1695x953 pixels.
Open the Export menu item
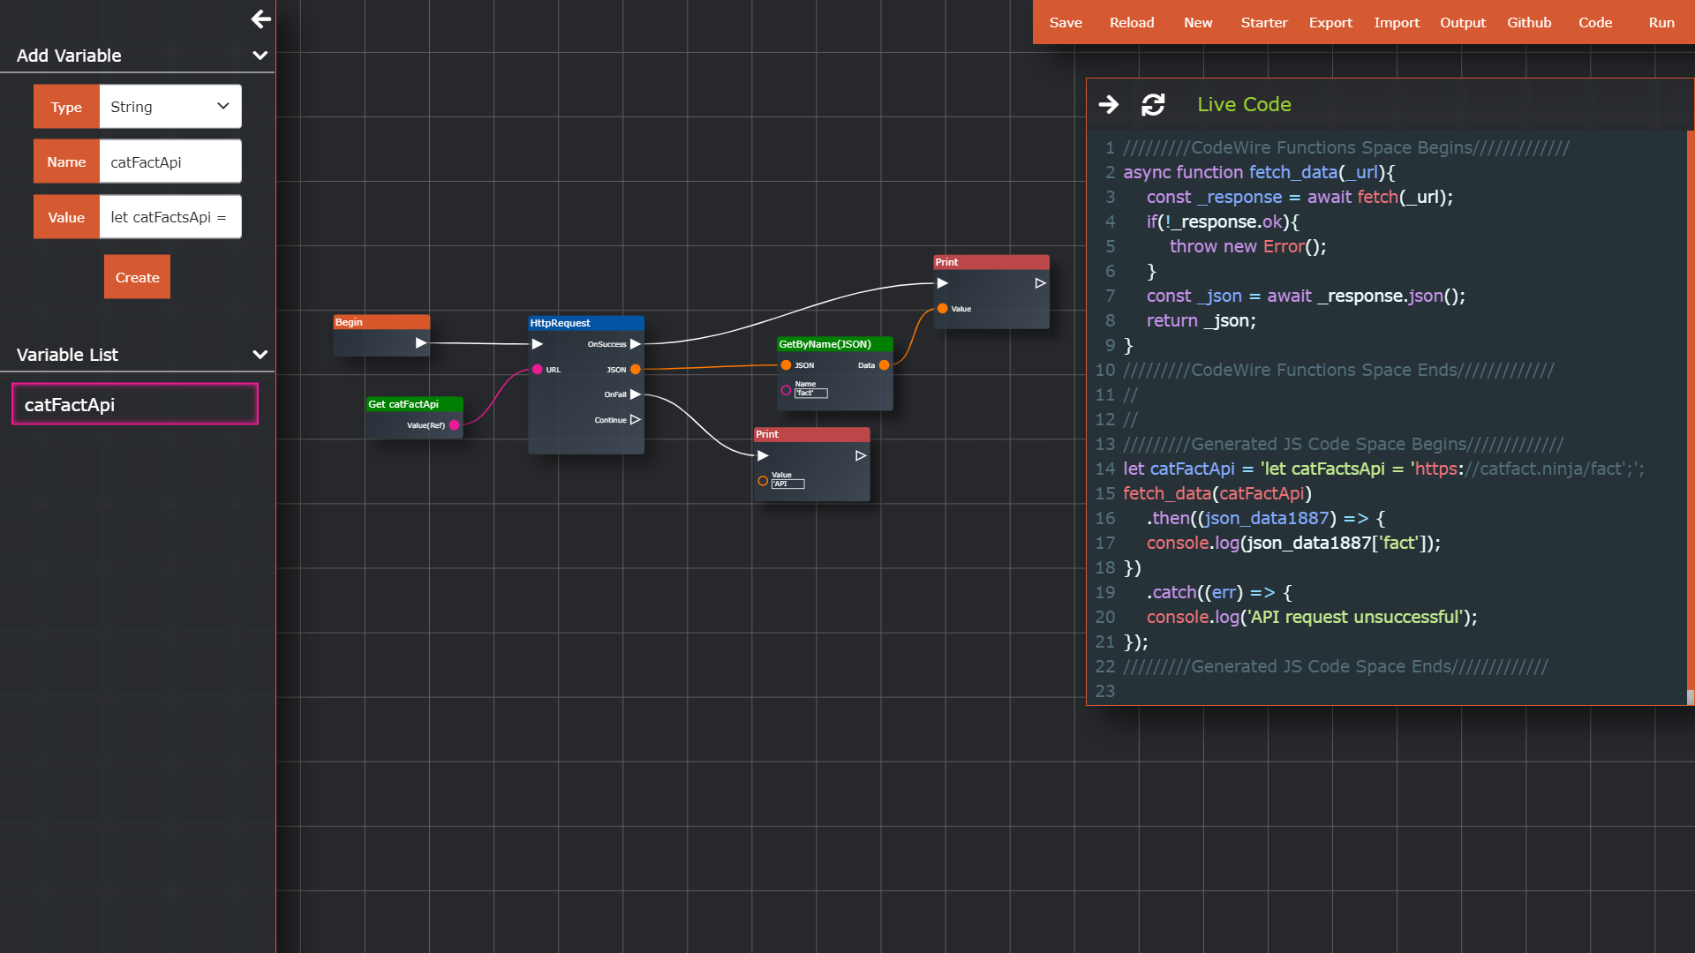pyautogui.click(x=1330, y=22)
